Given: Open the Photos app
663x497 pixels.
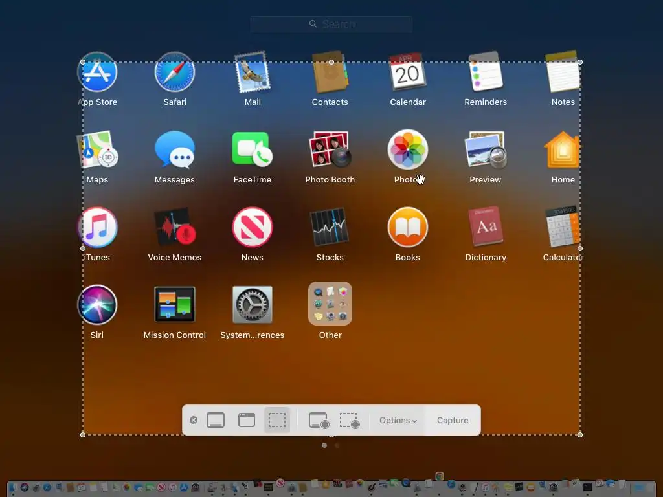Looking at the screenshot, I should click(x=408, y=149).
